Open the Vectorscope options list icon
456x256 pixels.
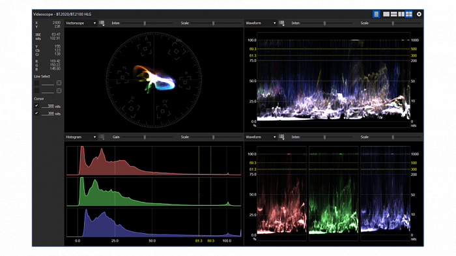(102, 23)
